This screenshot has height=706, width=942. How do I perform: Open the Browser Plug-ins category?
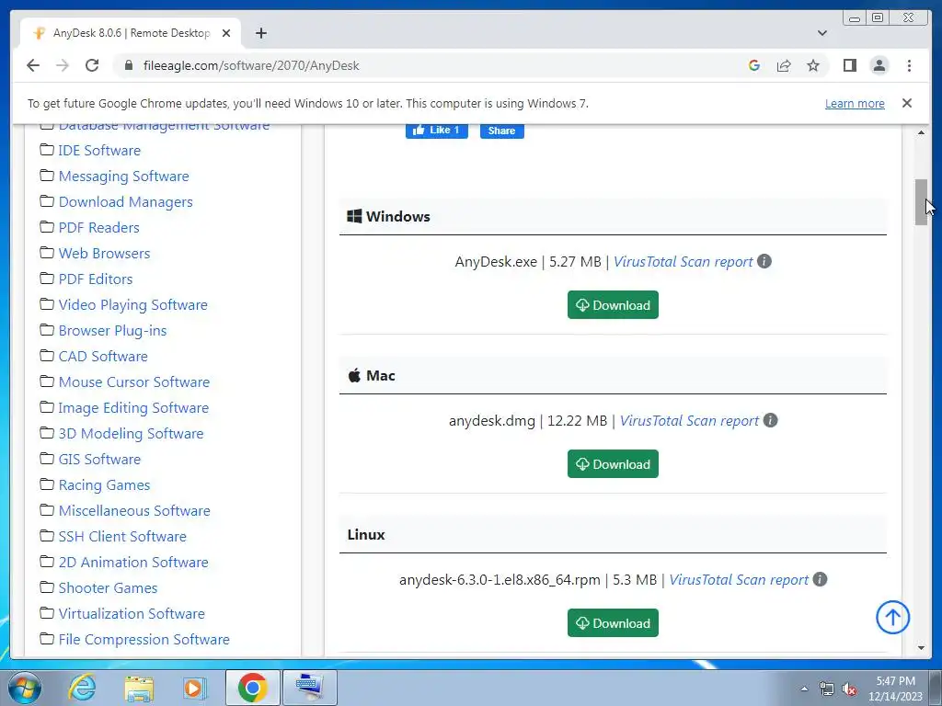click(x=112, y=331)
